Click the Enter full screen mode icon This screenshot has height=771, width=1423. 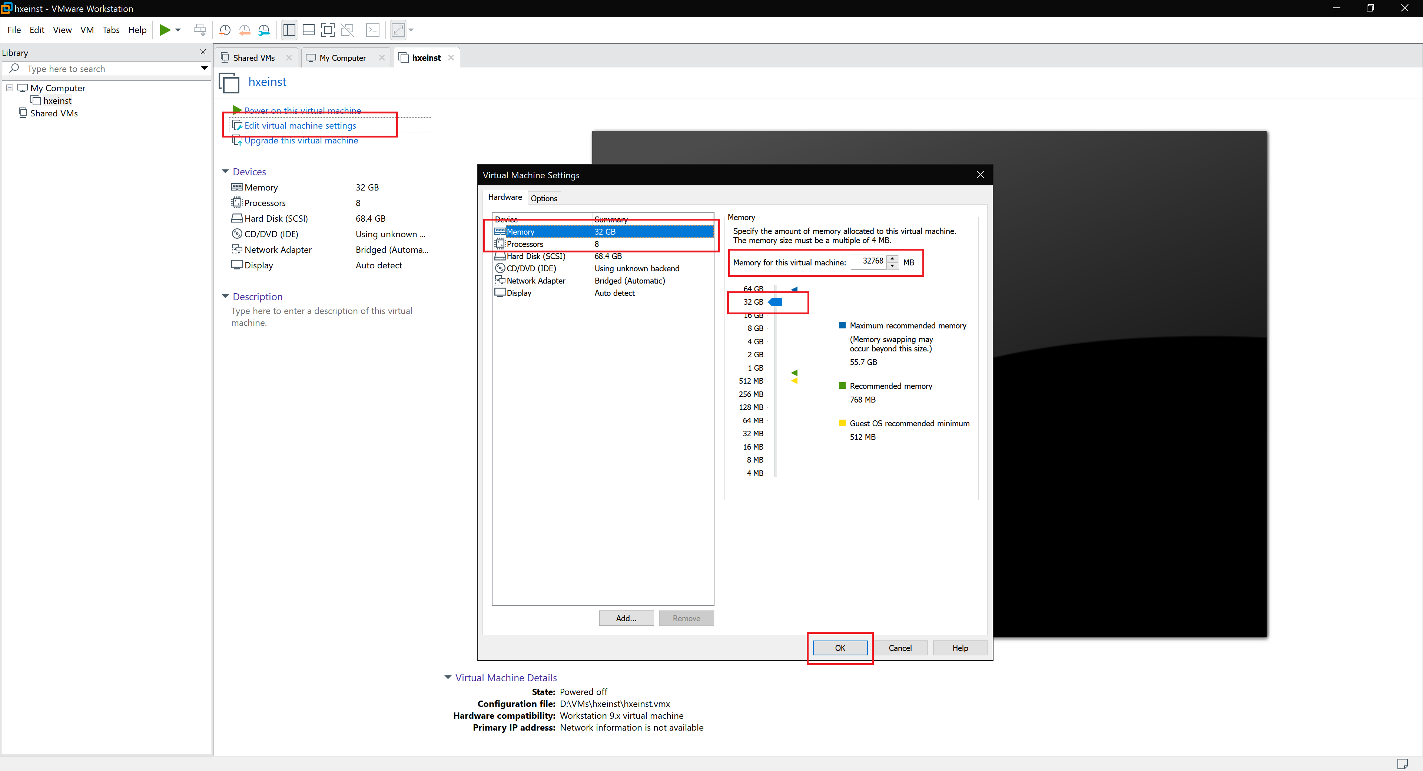(x=328, y=30)
